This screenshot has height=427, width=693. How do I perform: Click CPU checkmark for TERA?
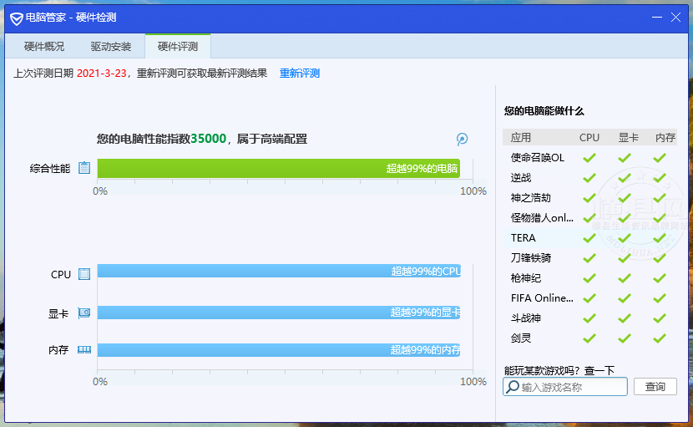[x=589, y=238]
